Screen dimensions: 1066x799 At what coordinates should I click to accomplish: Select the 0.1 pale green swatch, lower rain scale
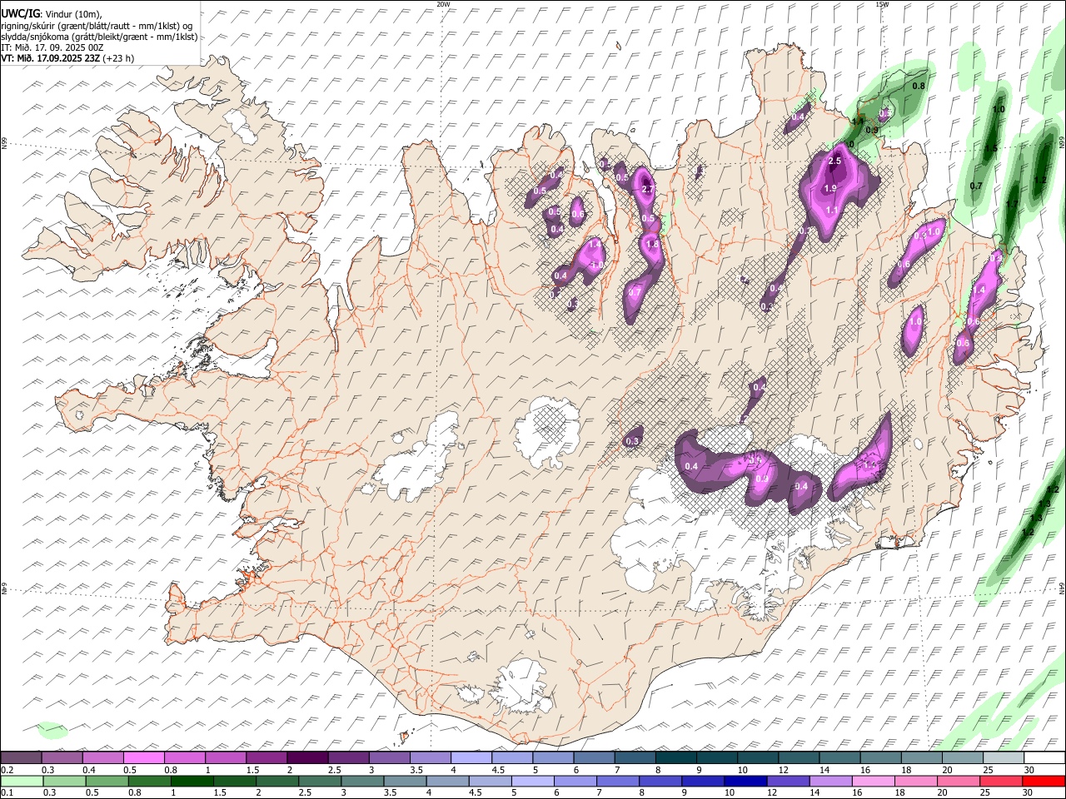pos(22,782)
